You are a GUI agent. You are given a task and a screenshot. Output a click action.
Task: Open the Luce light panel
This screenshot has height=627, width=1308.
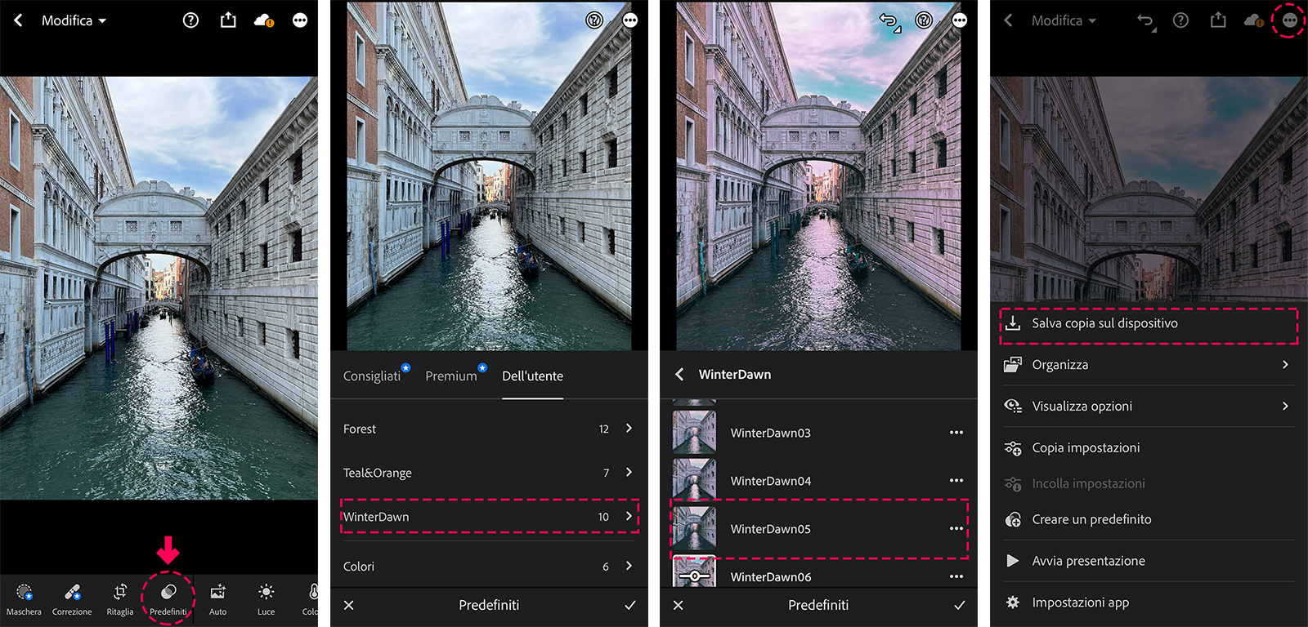pyautogui.click(x=266, y=599)
